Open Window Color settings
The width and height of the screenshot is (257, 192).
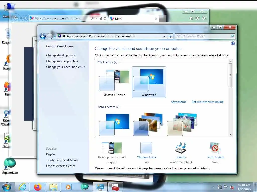click(x=146, y=153)
